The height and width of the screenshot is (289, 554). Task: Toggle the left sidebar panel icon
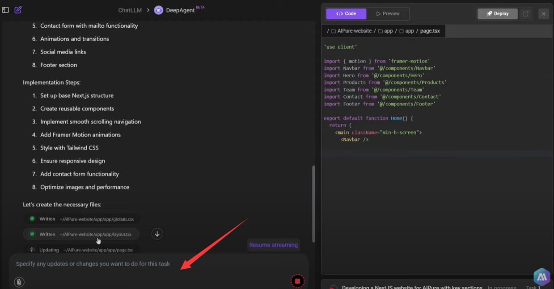(5, 10)
